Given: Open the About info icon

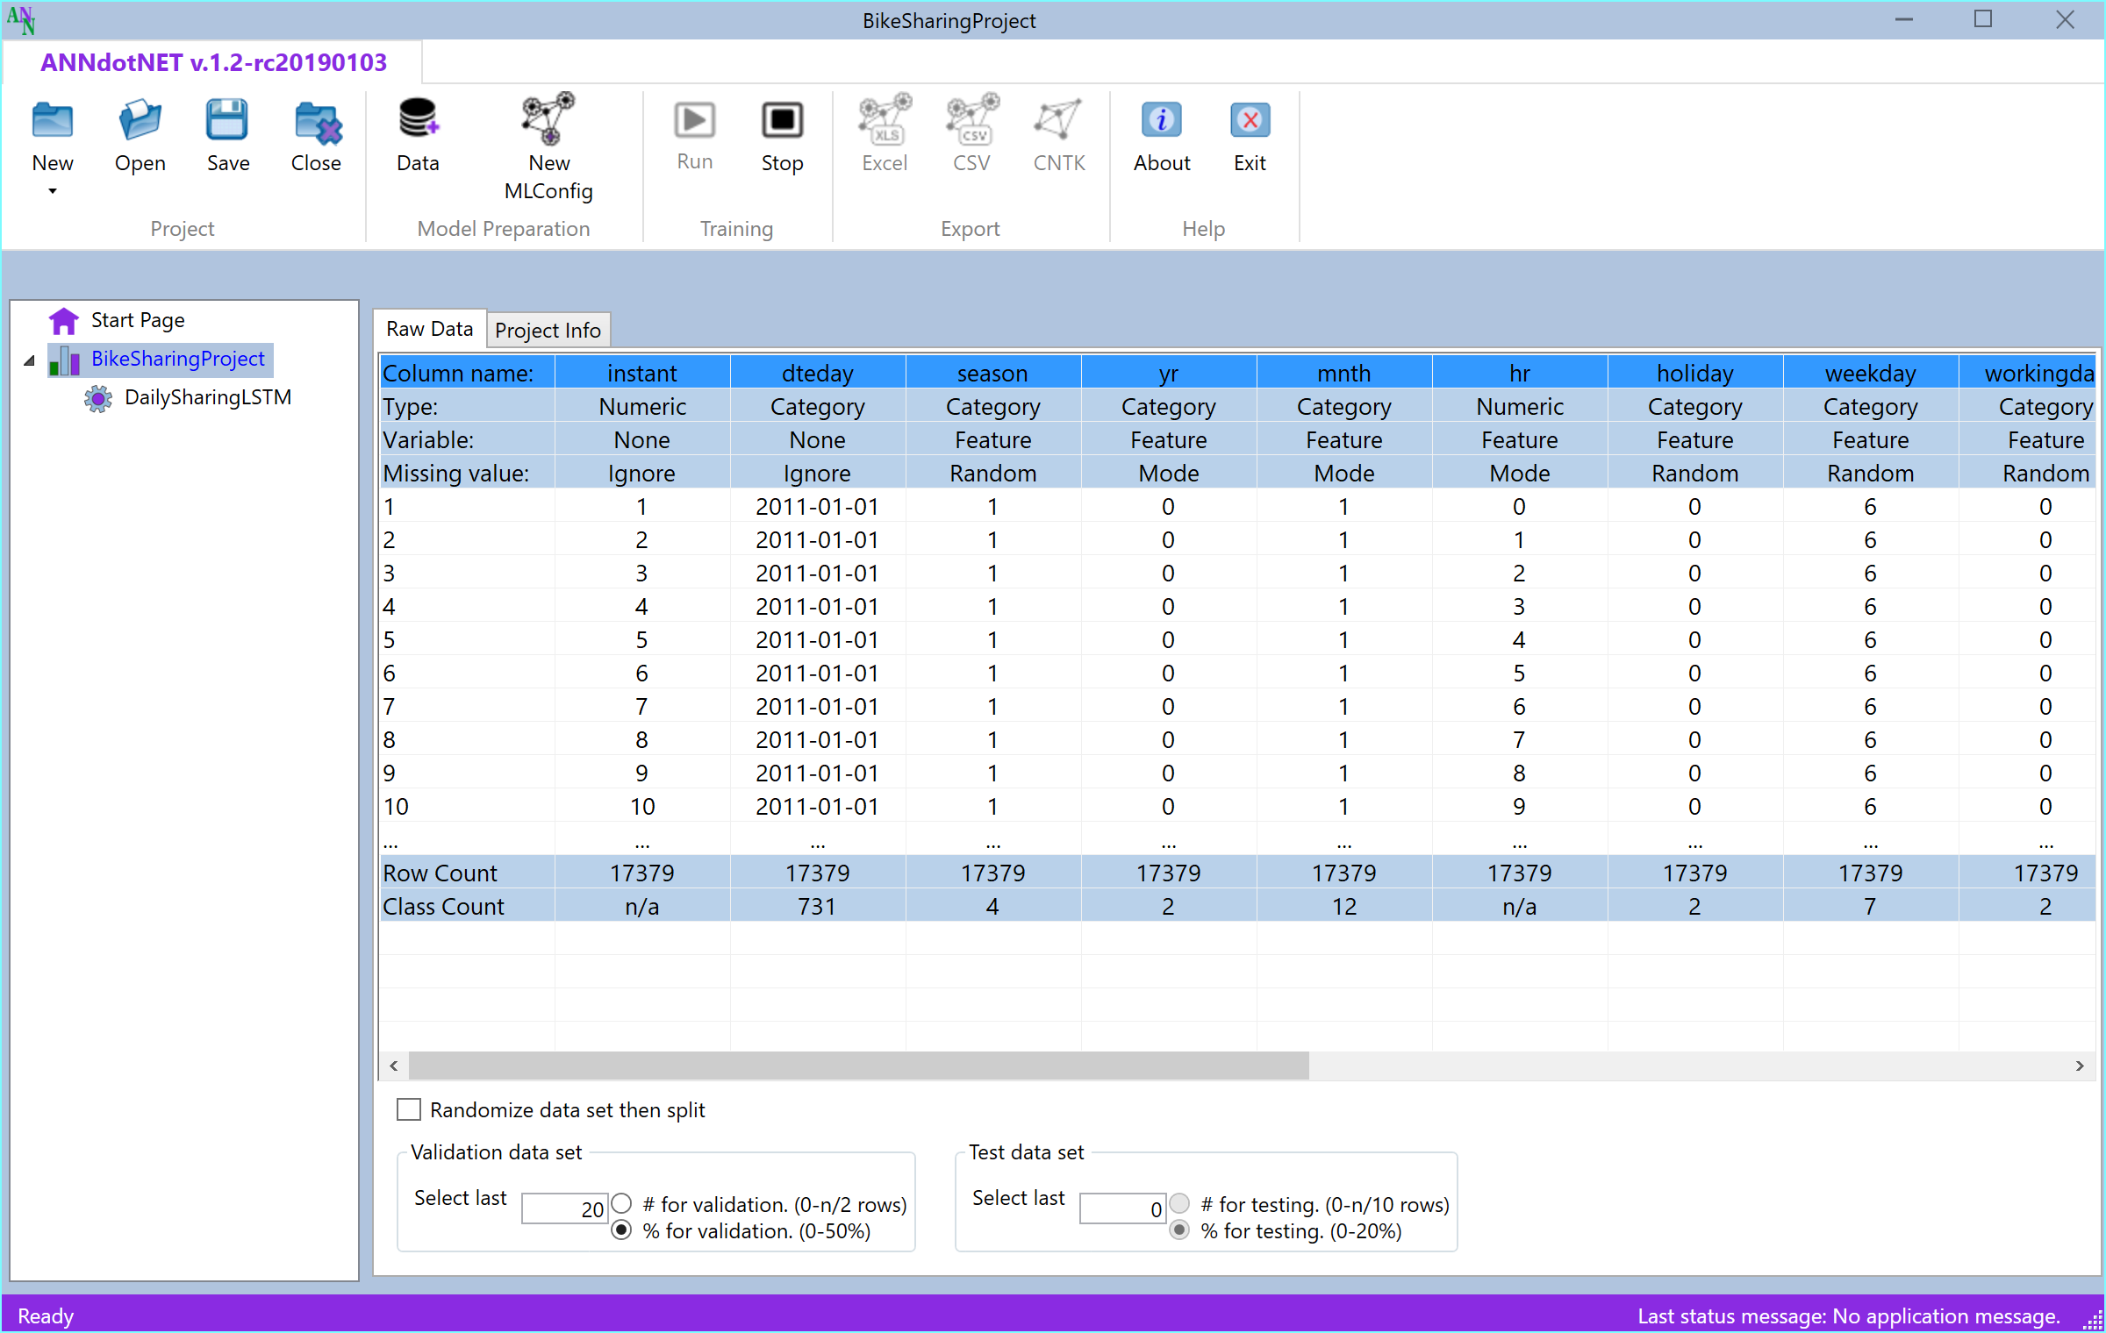Looking at the screenshot, I should [1161, 121].
